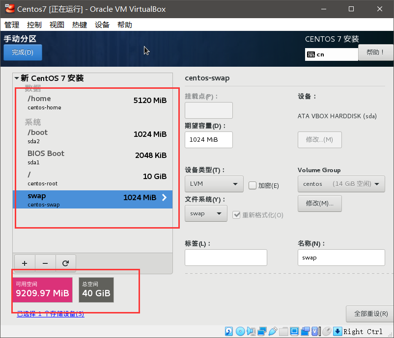Select the /home centos-home partition

pyautogui.click(x=93, y=103)
